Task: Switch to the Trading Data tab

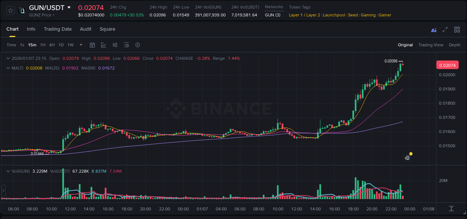Action: (58, 29)
